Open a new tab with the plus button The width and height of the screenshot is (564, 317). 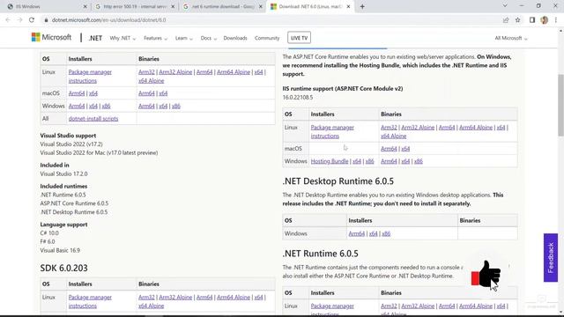(362, 6)
